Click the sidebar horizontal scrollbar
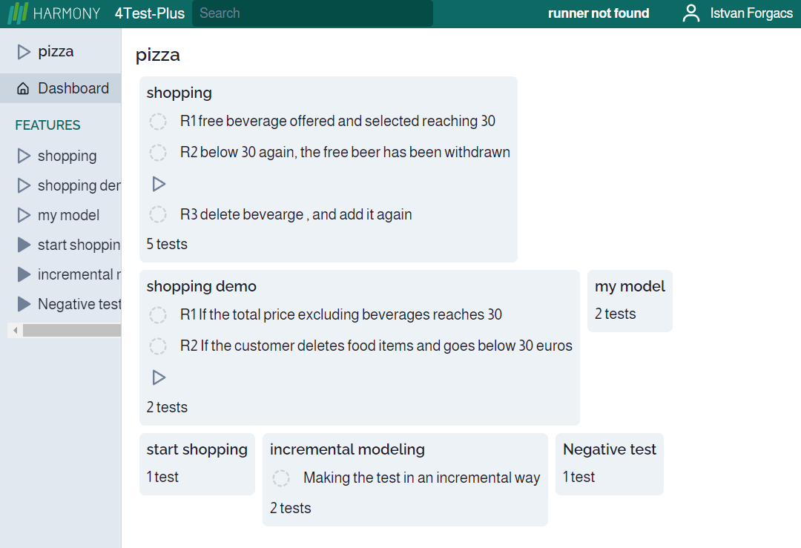Image resolution: width=801 pixels, height=548 pixels. click(70, 330)
